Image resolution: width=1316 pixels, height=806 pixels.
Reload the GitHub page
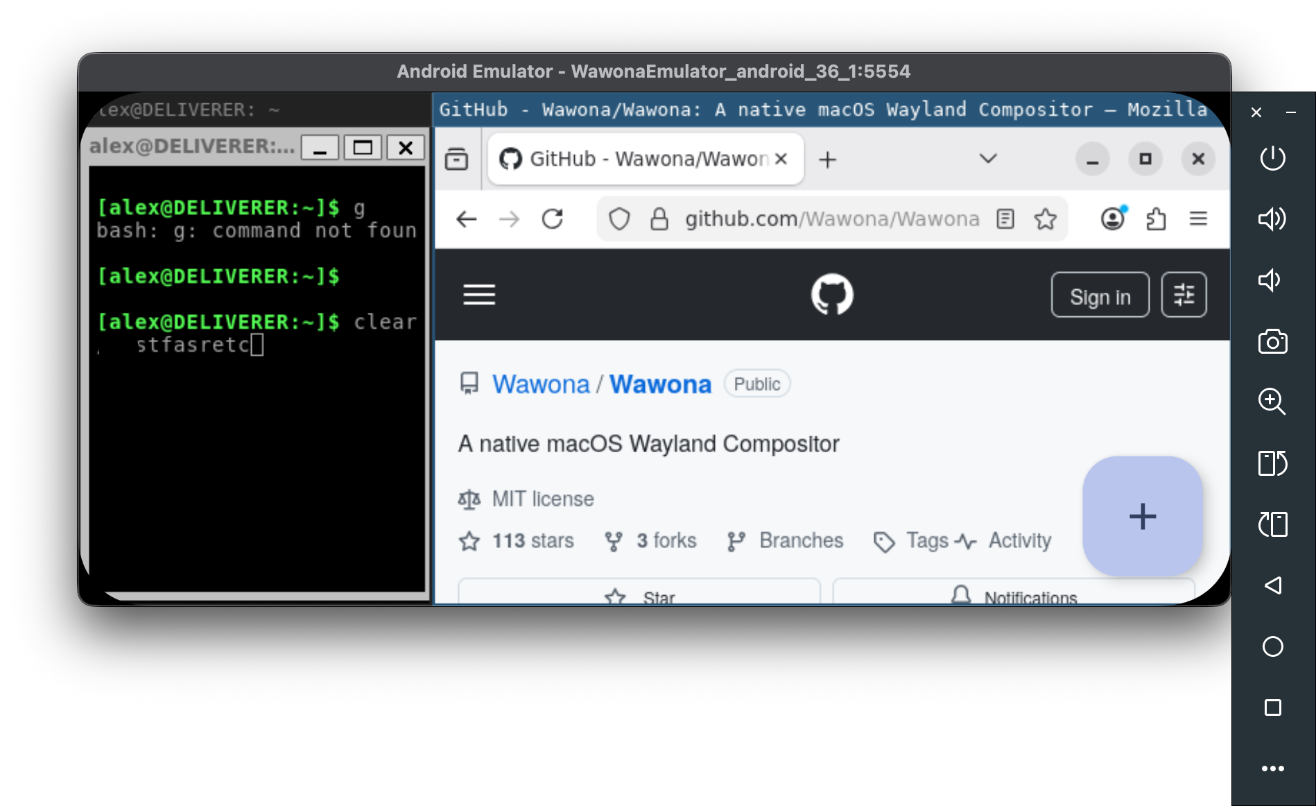coord(552,219)
